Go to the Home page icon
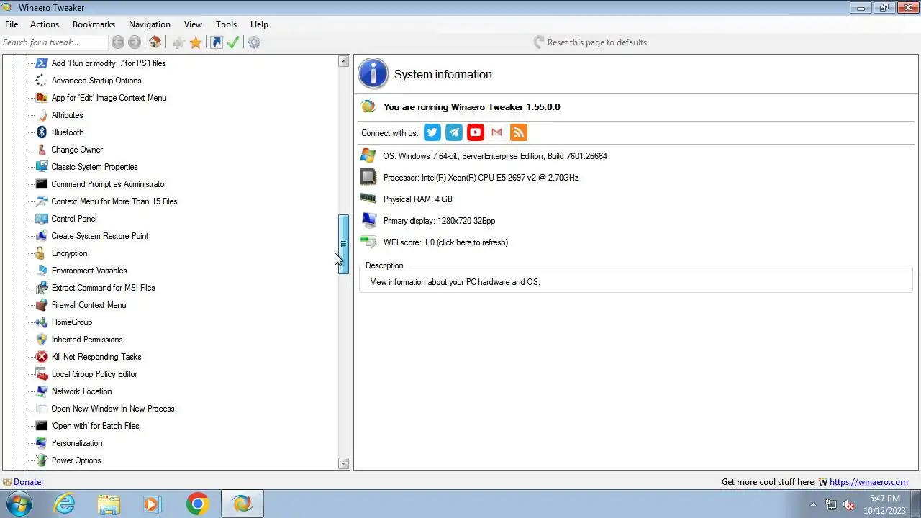Image resolution: width=921 pixels, height=518 pixels. [155, 42]
